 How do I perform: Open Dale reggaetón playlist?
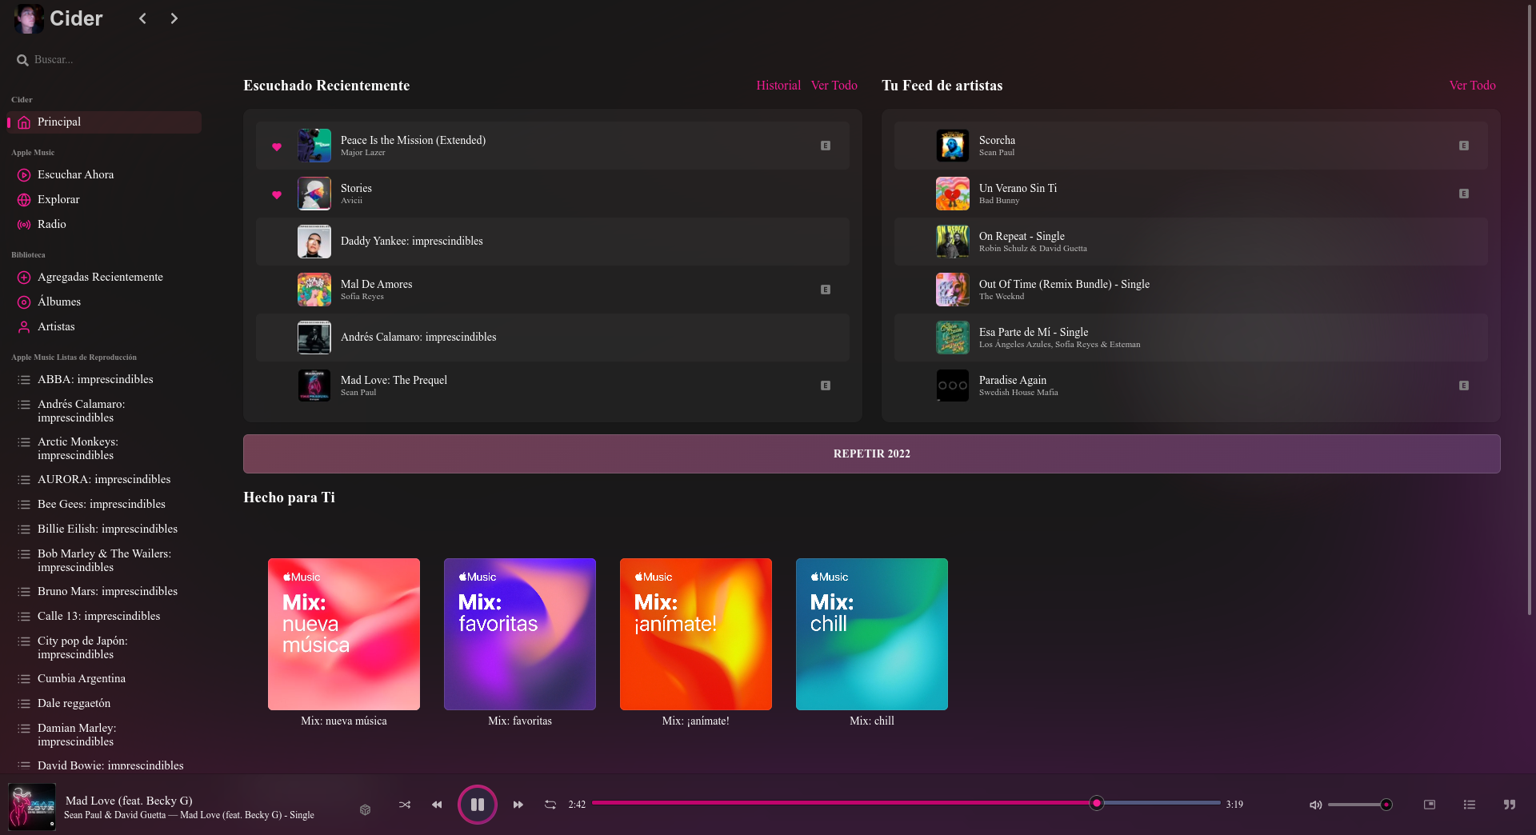pos(104,703)
